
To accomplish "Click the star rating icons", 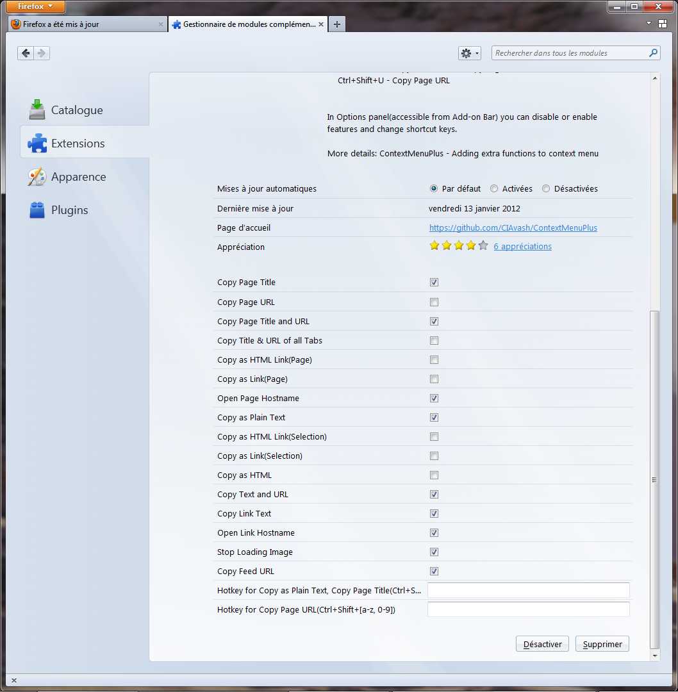I will click(x=459, y=245).
